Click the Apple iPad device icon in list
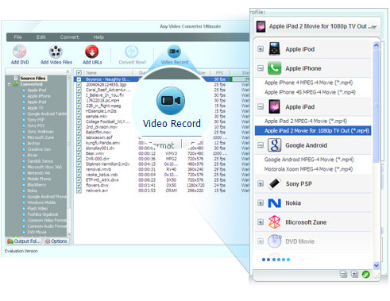This screenshot has height=301, width=390. click(274, 106)
